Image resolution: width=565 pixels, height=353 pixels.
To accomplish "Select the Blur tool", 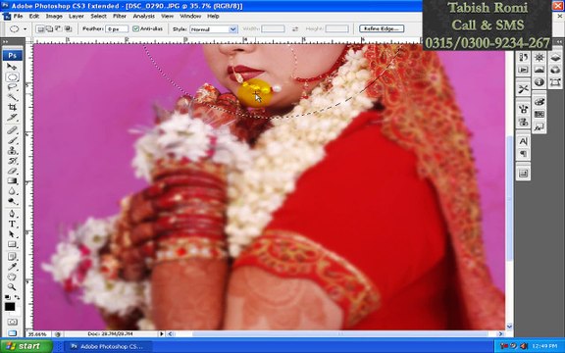I will pyautogui.click(x=12, y=191).
